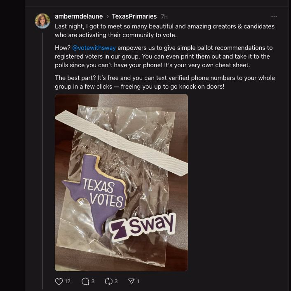
Task: Like the post with the heart icon
Action: tap(59, 282)
